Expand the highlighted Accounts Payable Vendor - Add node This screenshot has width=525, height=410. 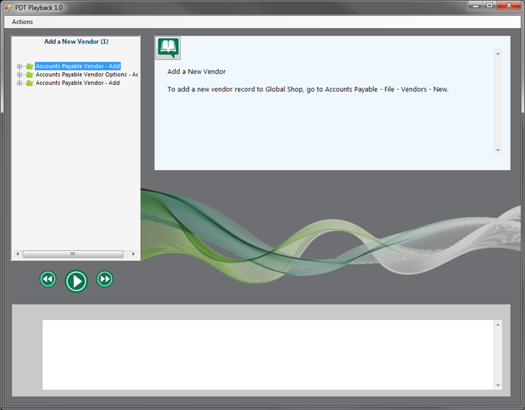[x=19, y=66]
